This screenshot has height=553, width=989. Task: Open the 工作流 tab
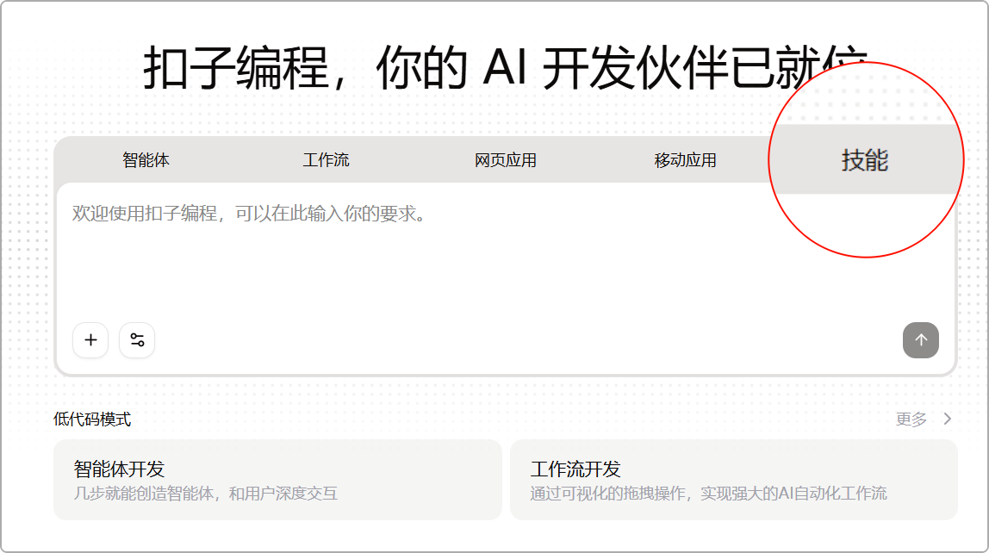(326, 159)
